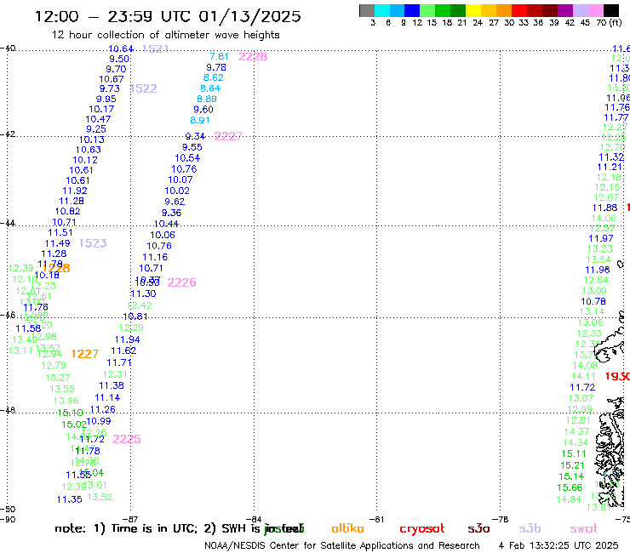Screen dimensions: 630x553
Task: Click the swot time marker 2225
Action: tap(127, 439)
